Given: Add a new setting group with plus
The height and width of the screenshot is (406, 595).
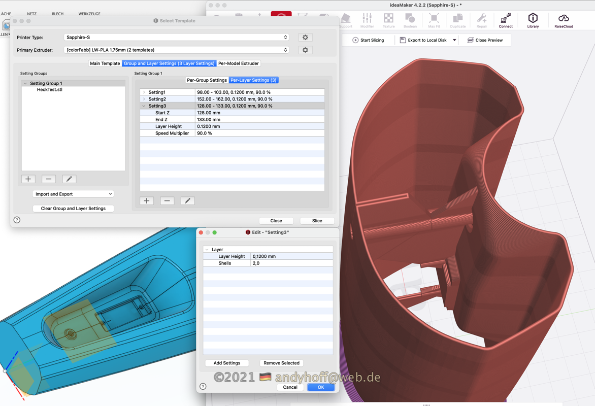Looking at the screenshot, I should coord(28,179).
